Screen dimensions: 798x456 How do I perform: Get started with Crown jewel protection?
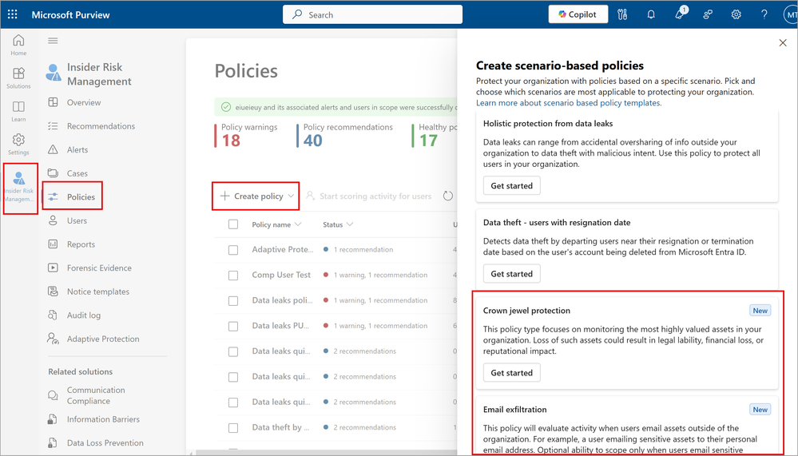coord(511,372)
